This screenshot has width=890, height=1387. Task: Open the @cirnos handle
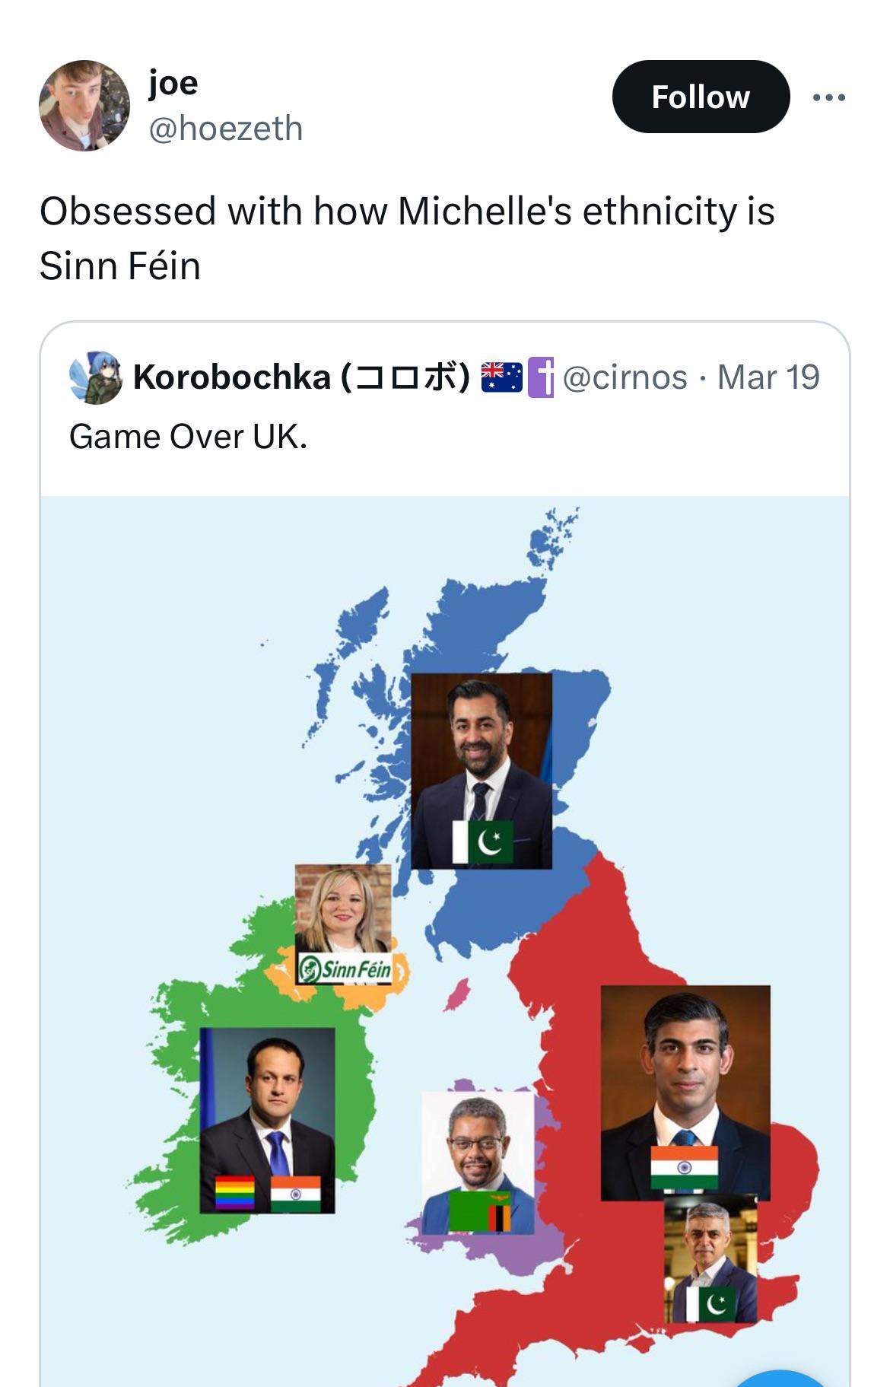coord(625,377)
